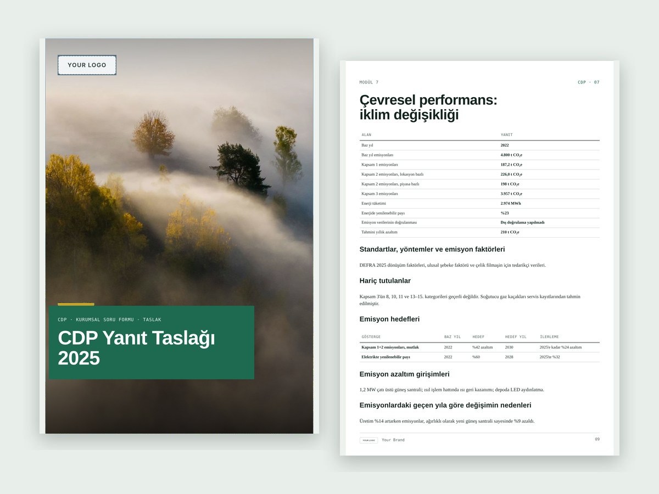Screen dimensions: 659x494
Task: Click the 'Tahmini yıllık azaltım' row label
Action: (x=379, y=232)
